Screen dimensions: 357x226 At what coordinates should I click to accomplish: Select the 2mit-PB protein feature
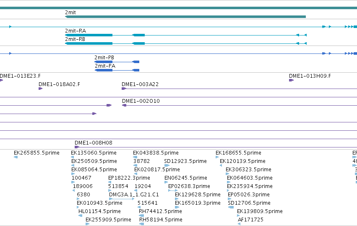[x=117, y=62]
